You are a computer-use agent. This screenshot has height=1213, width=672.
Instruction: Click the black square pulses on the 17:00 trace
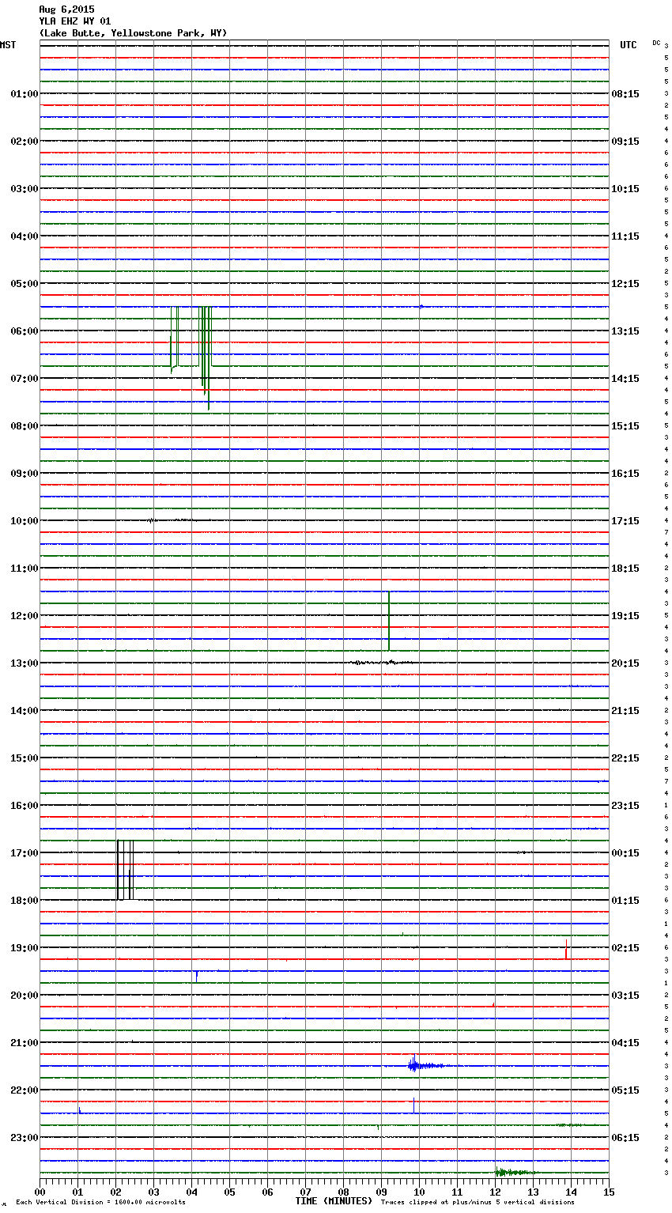pos(125,870)
